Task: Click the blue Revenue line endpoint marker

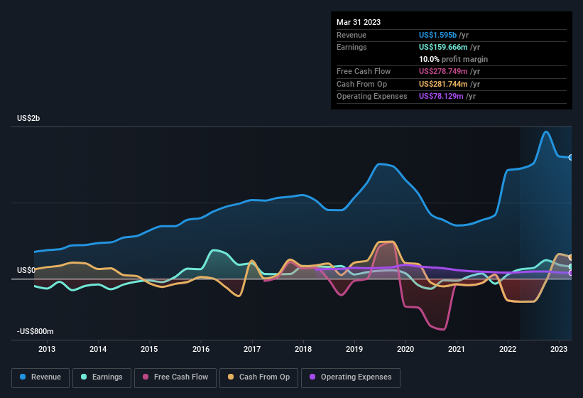Action: (x=571, y=157)
